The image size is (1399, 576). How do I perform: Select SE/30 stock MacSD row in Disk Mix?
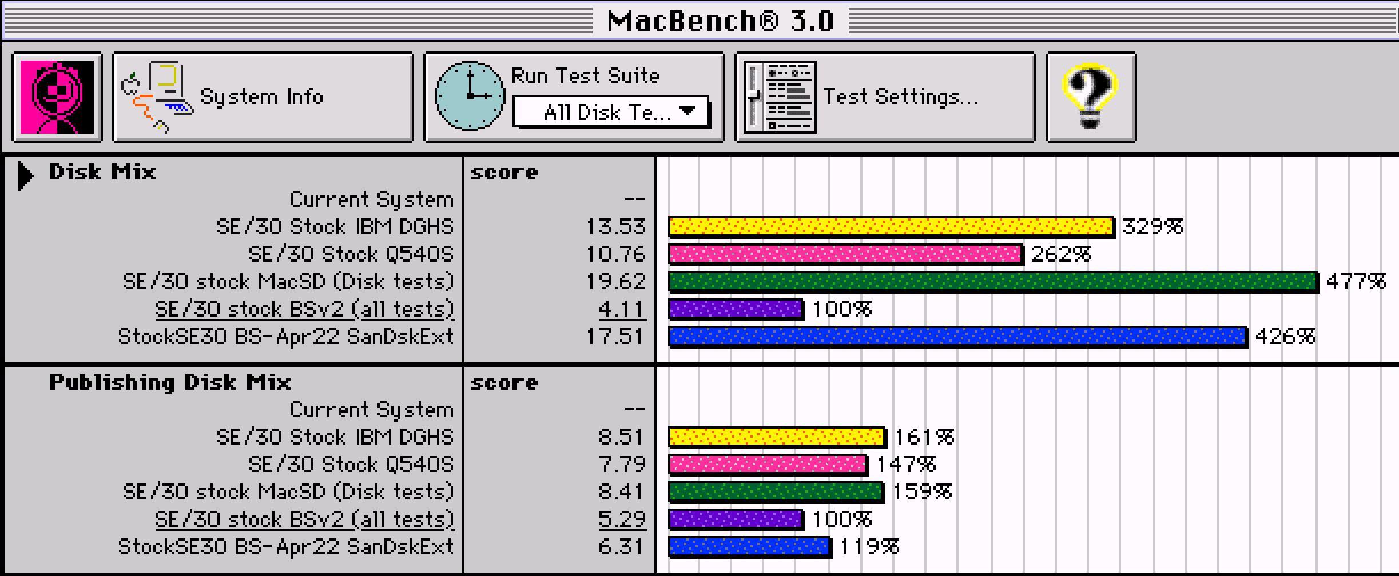click(288, 281)
